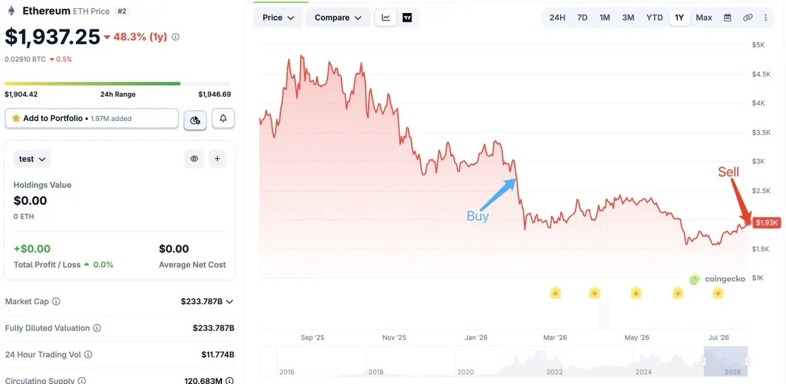Open the Compare dropdown

tap(338, 18)
